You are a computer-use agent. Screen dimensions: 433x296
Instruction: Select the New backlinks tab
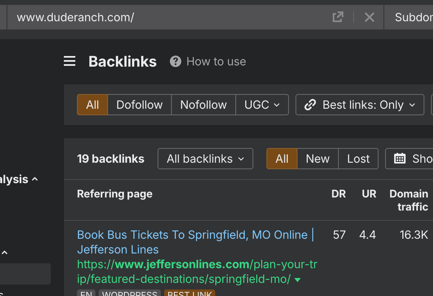[318, 159]
